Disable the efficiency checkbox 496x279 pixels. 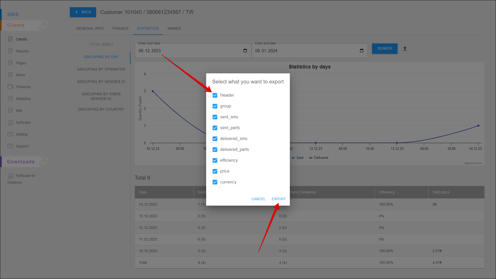[x=215, y=160]
